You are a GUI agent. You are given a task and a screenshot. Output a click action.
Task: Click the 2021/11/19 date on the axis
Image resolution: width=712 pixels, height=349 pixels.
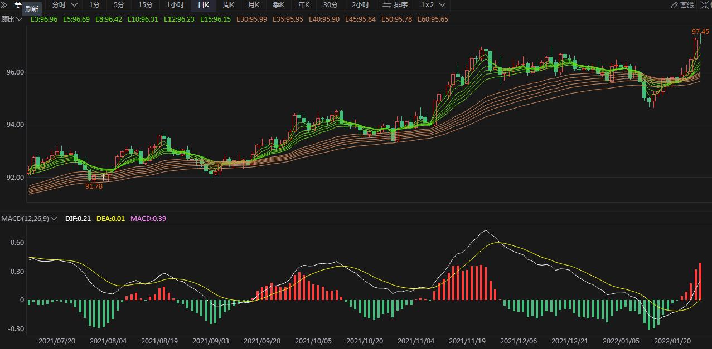pyautogui.click(x=467, y=341)
